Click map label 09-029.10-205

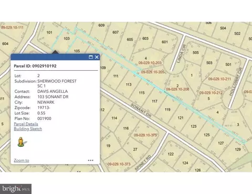tap(153, 72)
